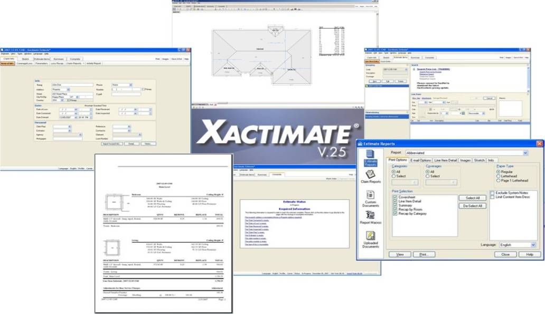This screenshot has width=545, height=314.
Task: Open Estimate Reports in the sidebar
Action: (x=371, y=159)
